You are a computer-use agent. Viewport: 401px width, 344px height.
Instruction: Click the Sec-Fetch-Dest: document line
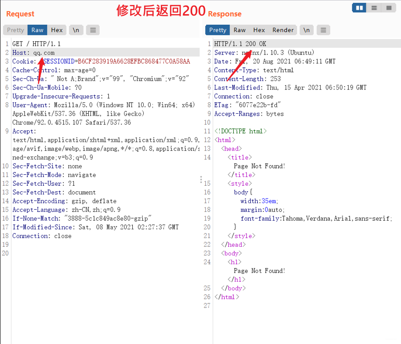pos(54,192)
